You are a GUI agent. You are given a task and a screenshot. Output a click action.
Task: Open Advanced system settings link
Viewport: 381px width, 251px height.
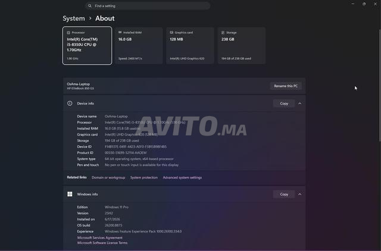click(x=182, y=178)
